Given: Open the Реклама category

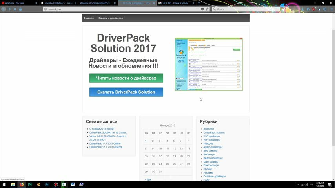Looking at the screenshot, I should pyautogui.click(x=208, y=173).
